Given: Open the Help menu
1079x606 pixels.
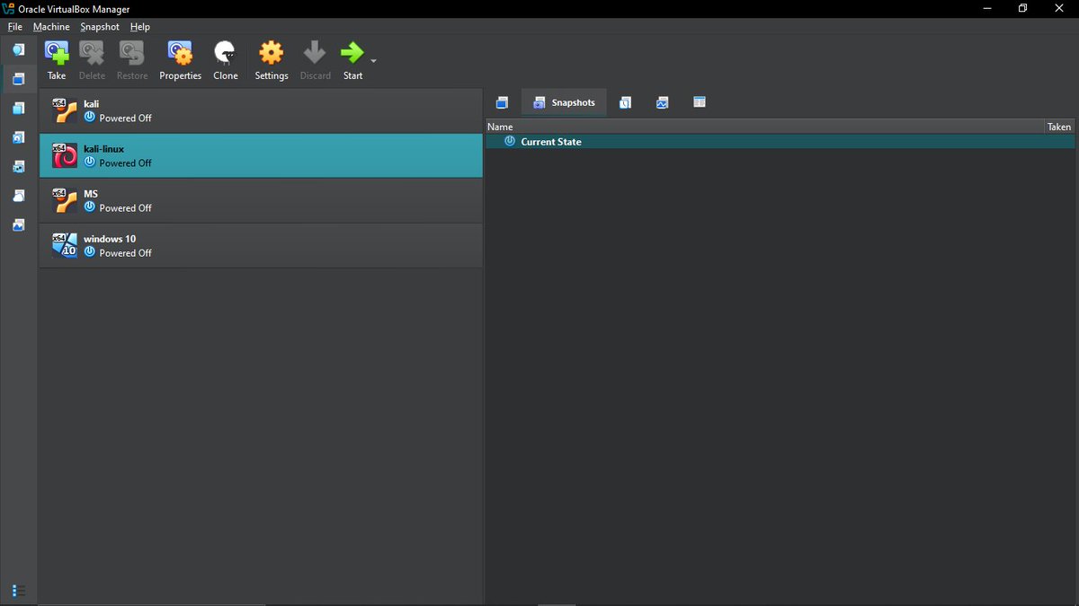Looking at the screenshot, I should click(x=139, y=27).
